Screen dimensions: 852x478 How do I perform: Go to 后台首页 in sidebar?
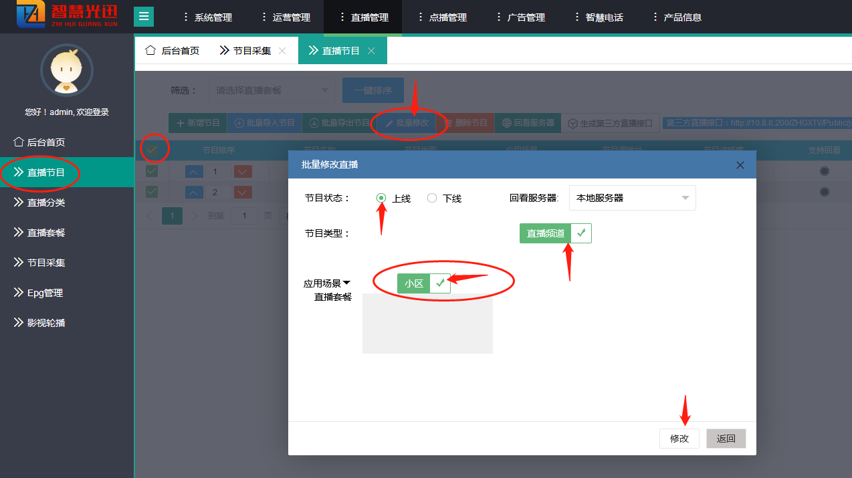click(x=67, y=142)
